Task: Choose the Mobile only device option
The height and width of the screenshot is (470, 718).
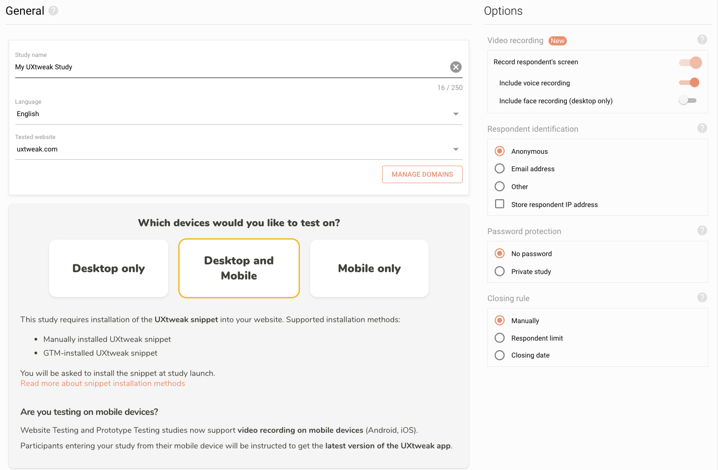Action: 369,269
